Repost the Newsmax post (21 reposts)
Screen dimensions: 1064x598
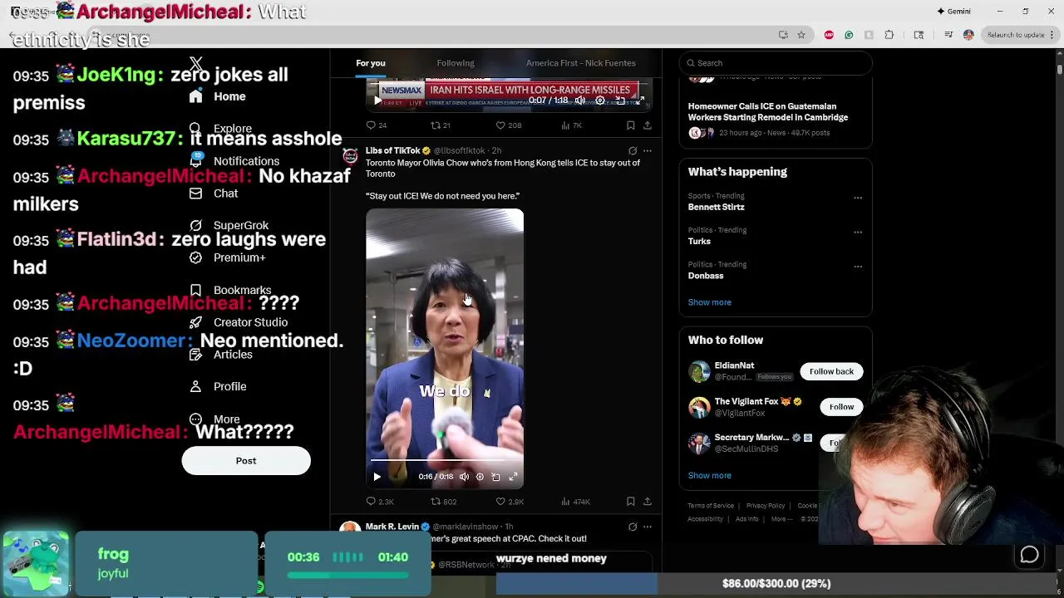[x=440, y=125]
